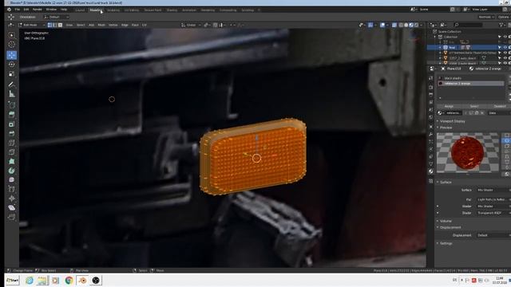This screenshot has width=511, height=287.
Task: Enable vertex select mode
Action: coord(50,25)
